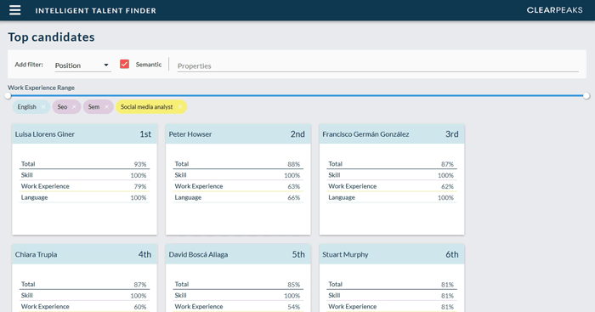Image resolution: width=595 pixels, height=312 pixels.
Task: Click Chiara Trupia's Work Experience 60% value
Action: (x=140, y=307)
